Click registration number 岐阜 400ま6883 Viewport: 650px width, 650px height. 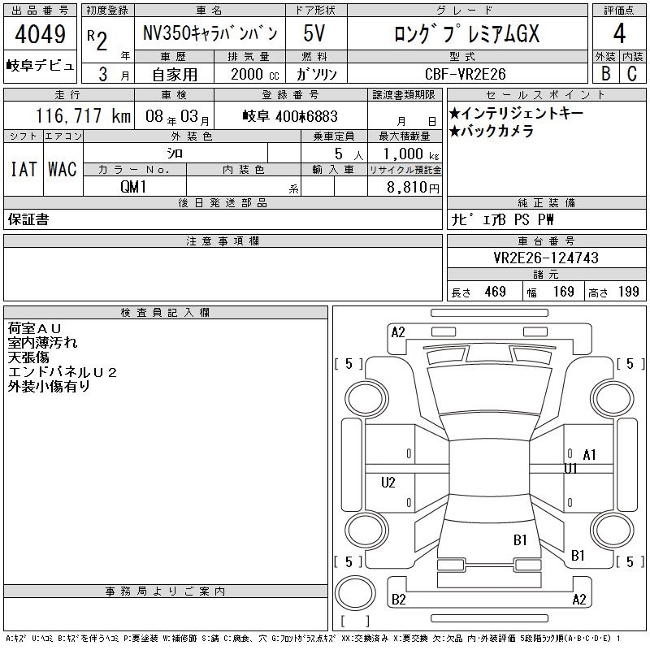point(290,116)
